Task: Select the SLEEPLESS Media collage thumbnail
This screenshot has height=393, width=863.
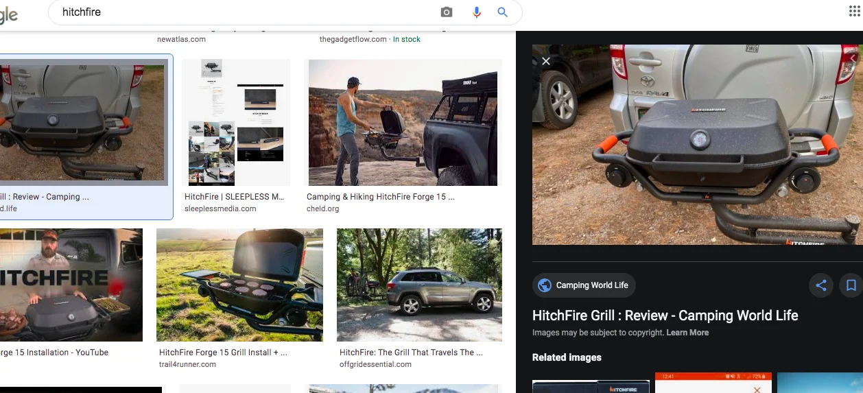Action: pyautogui.click(x=237, y=122)
